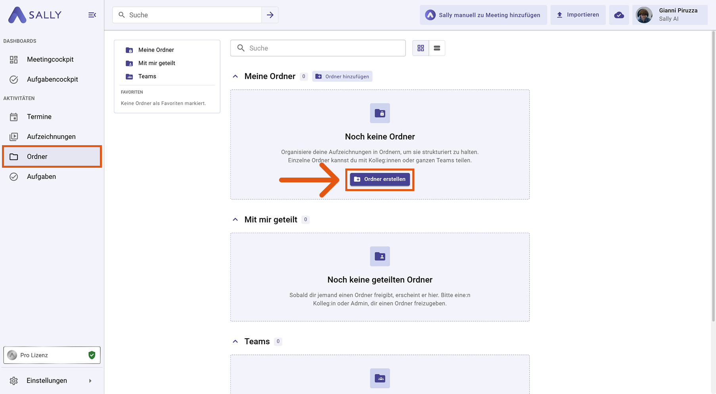Switch to grid view layout
Viewport: 716px width, 394px height.
pyautogui.click(x=421, y=48)
